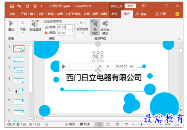This screenshot has width=187, height=130.
Task: Undo the last action
Action: [19, 6]
